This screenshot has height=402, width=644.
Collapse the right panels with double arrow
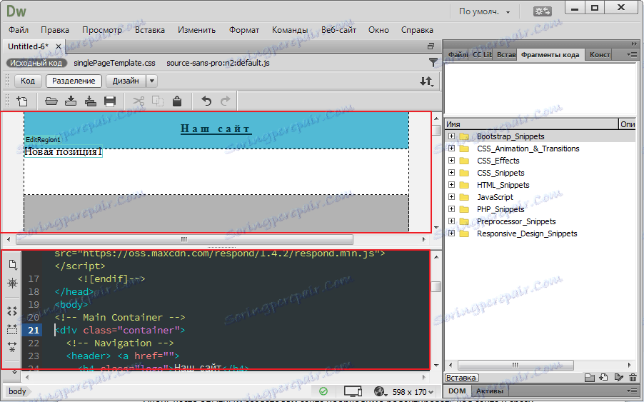click(x=634, y=44)
